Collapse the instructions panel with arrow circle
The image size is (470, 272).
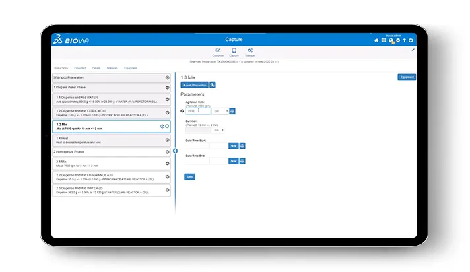(176, 151)
